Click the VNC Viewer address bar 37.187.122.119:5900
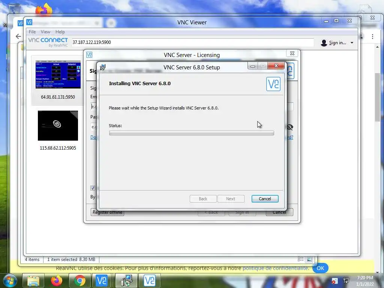 pos(193,42)
